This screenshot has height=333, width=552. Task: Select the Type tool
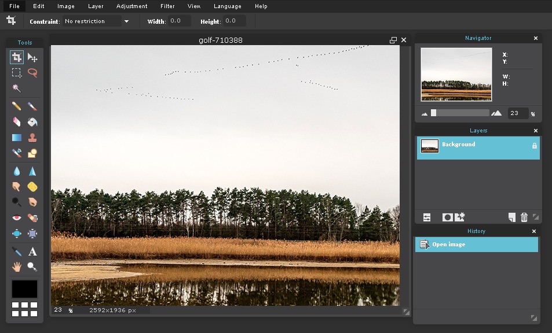(x=32, y=251)
